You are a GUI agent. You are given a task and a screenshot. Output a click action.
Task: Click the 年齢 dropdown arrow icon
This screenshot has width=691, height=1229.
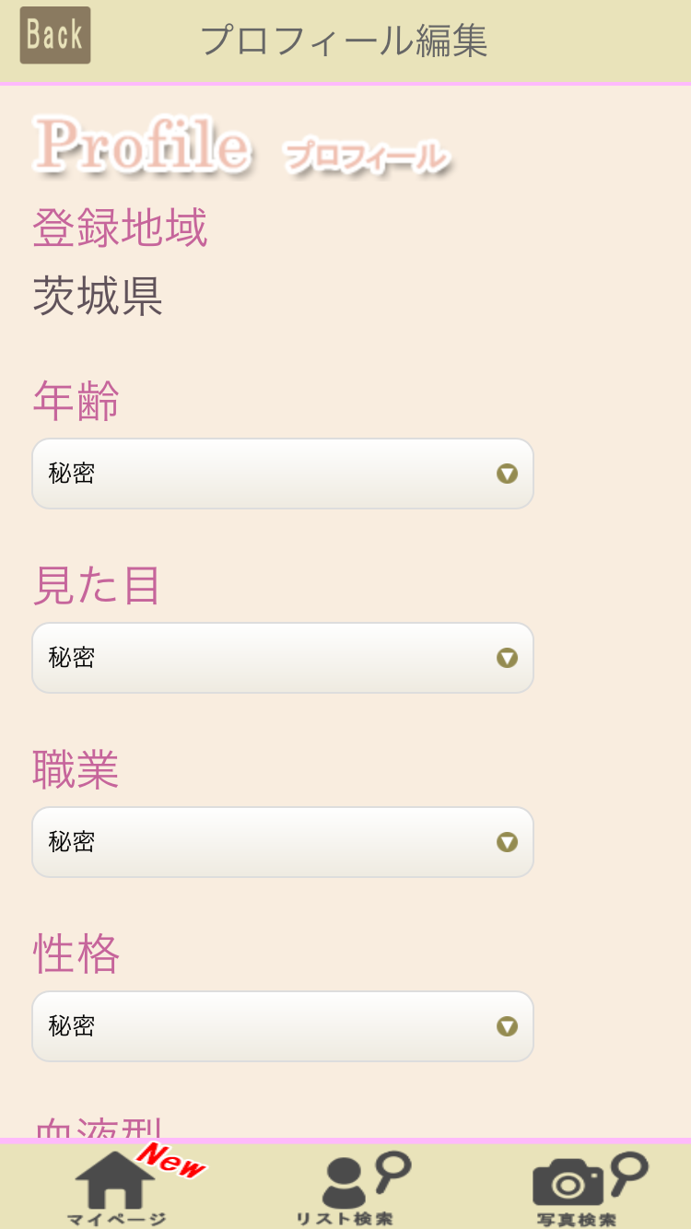[507, 474]
